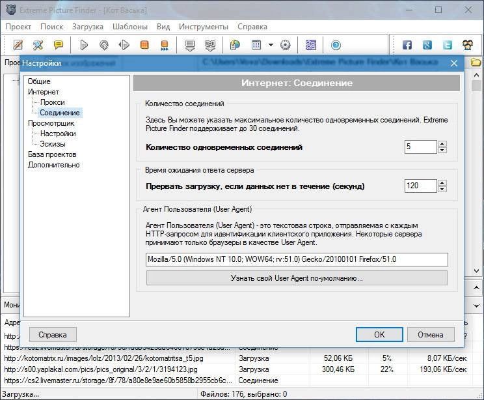484x400 pixels.
Task: Confirm settings with OK button
Action: point(379,335)
